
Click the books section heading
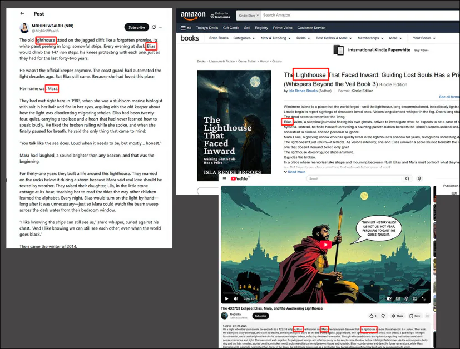coord(190,38)
